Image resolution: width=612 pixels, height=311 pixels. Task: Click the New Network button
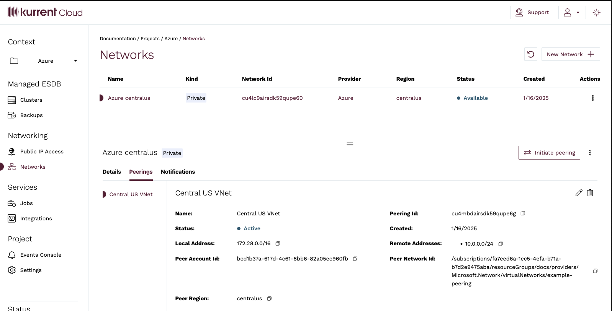570,54
